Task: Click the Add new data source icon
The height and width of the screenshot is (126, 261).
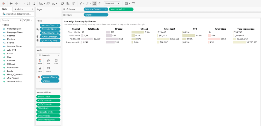Action: click(34, 4)
